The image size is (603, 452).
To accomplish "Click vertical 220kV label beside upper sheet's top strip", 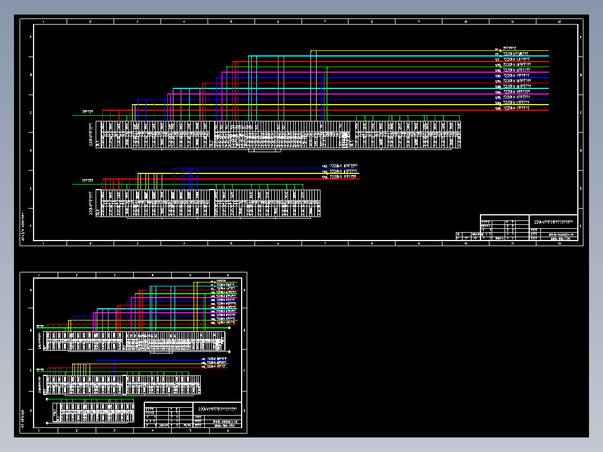I will coord(91,135).
